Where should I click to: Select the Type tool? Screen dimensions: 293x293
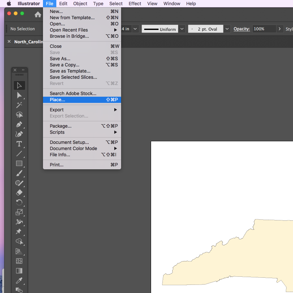19,144
